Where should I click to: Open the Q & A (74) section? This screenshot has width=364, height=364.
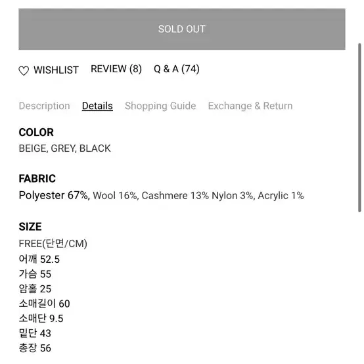pos(177,69)
